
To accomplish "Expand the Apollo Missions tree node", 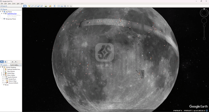I will [3, 77].
